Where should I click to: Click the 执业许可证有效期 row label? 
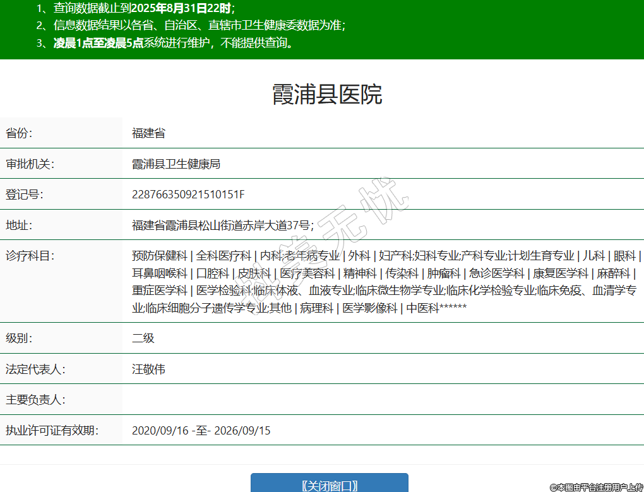pos(52,431)
